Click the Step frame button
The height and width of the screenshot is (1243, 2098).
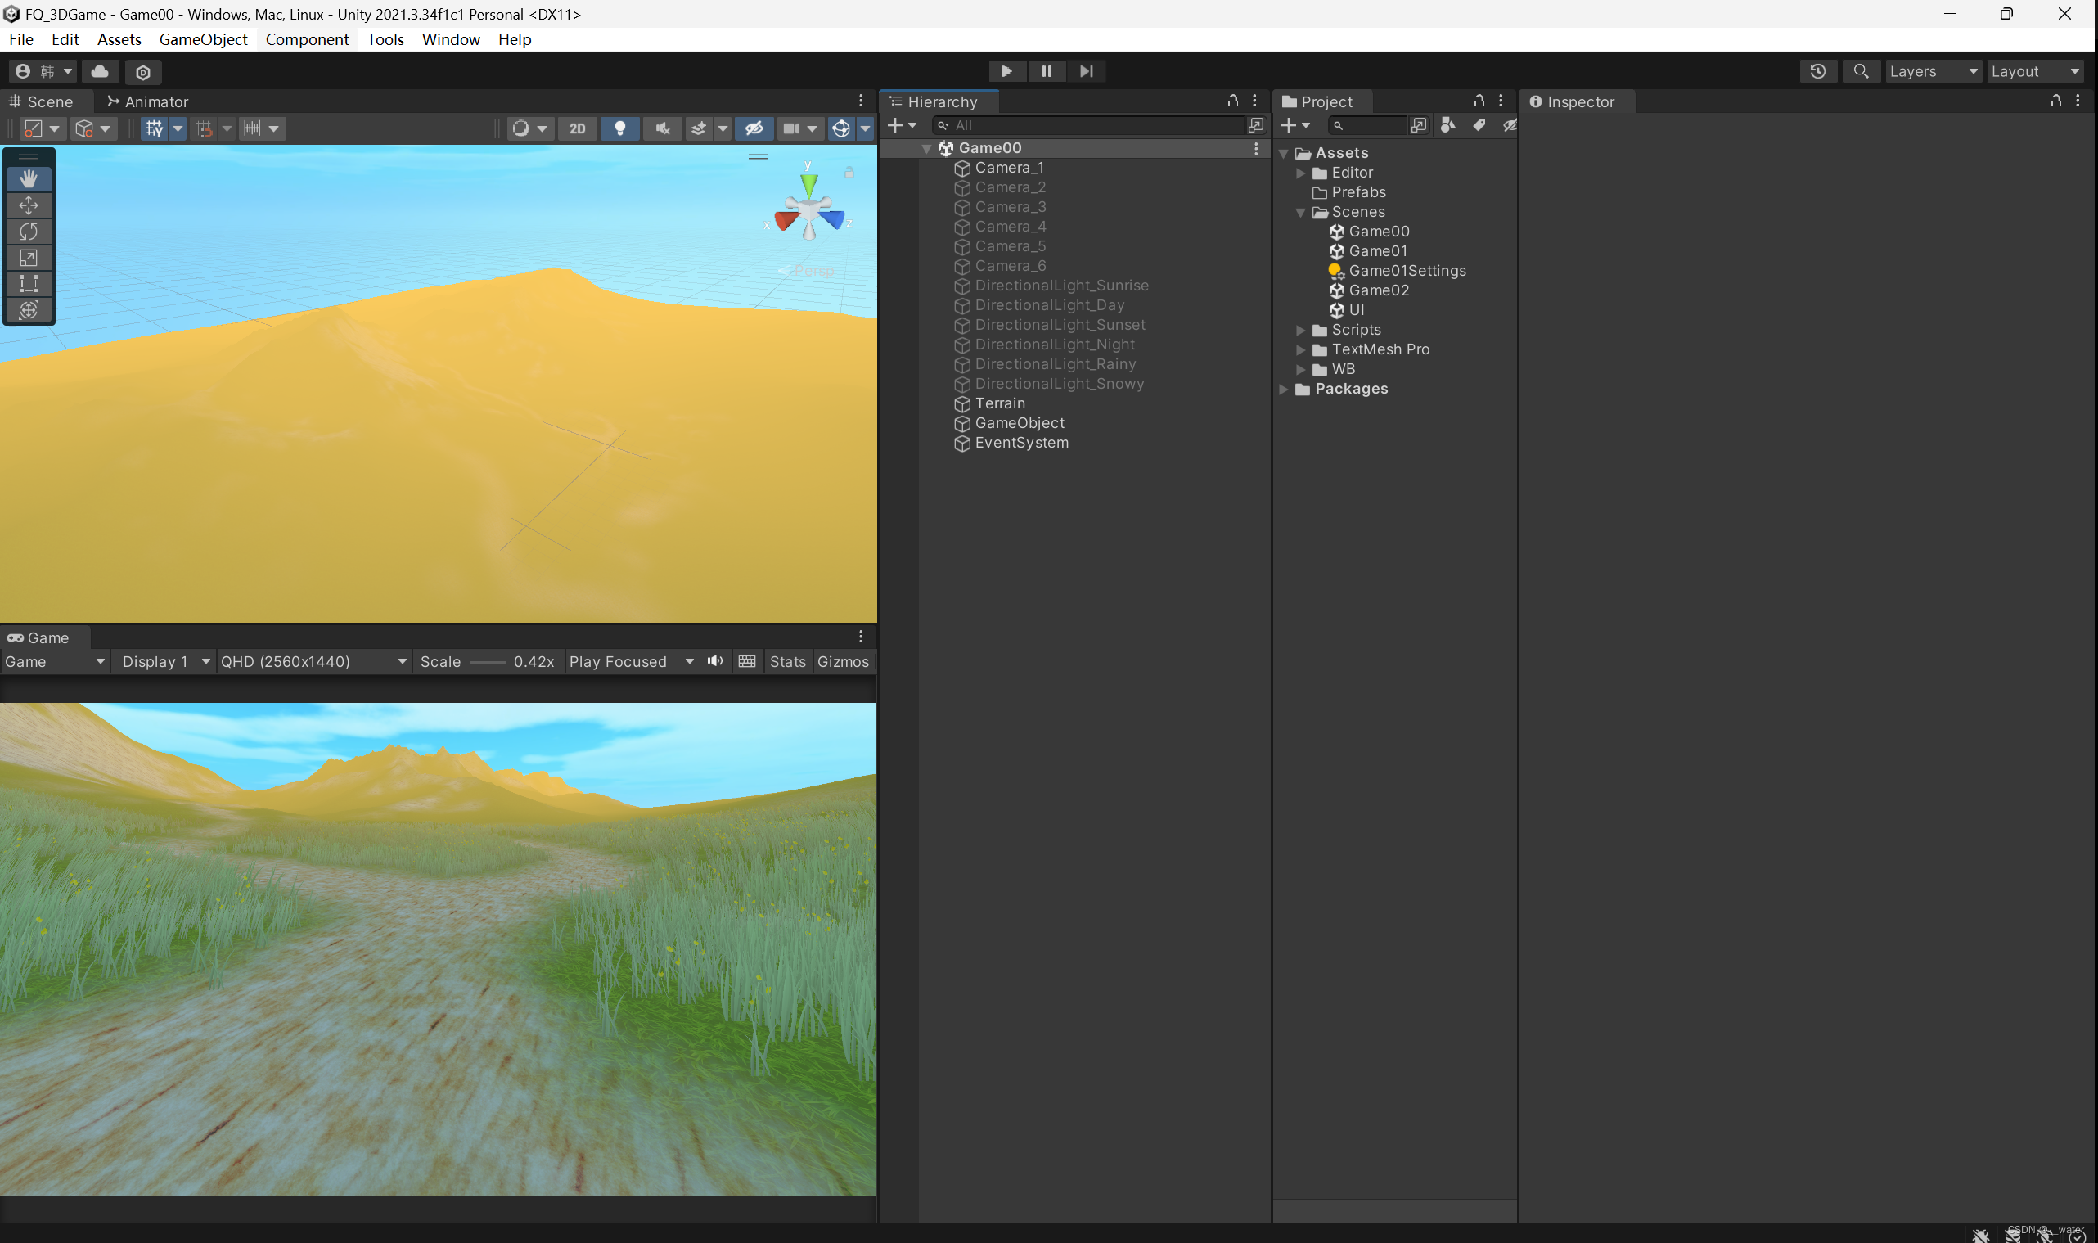[x=1087, y=71]
